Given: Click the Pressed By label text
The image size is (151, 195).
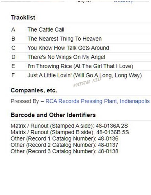Looking at the screenshot, I should pyautogui.click(x=25, y=101).
